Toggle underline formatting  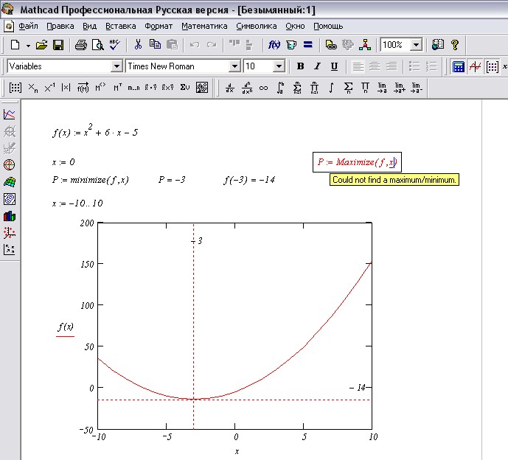pos(334,66)
